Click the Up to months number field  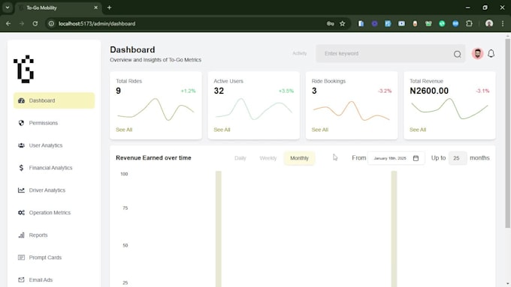458,158
